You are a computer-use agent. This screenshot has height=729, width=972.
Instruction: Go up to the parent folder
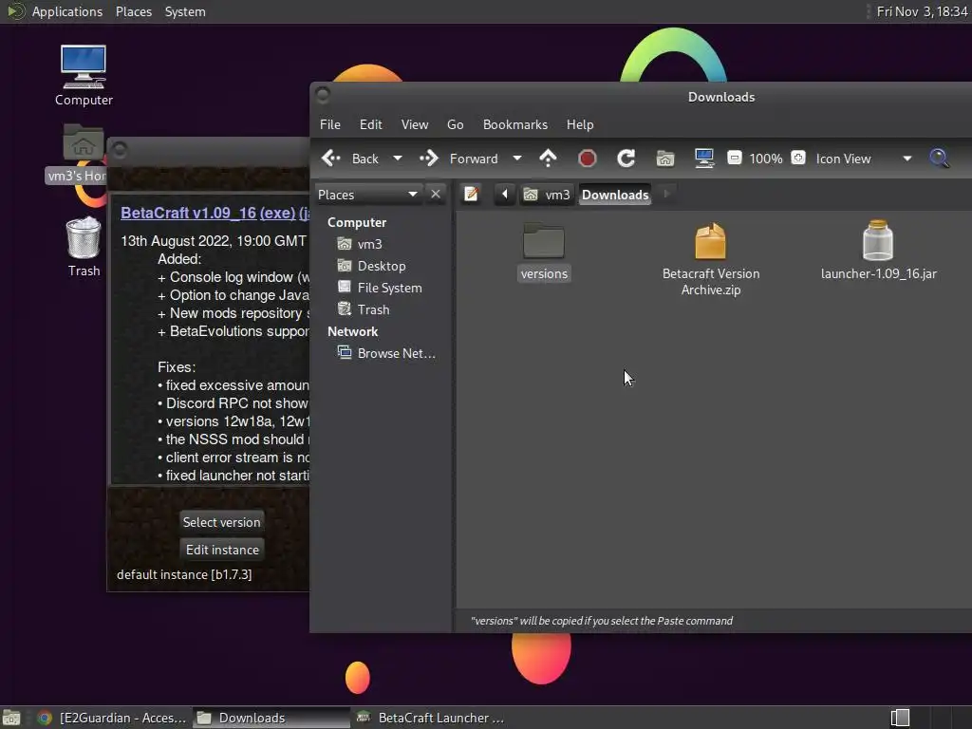coord(548,159)
